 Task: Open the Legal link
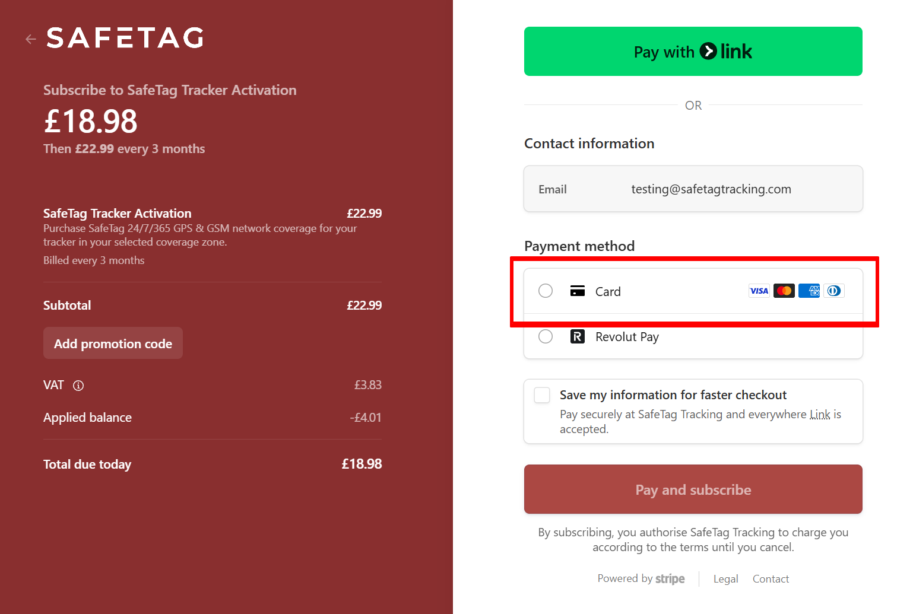coord(725,579)
